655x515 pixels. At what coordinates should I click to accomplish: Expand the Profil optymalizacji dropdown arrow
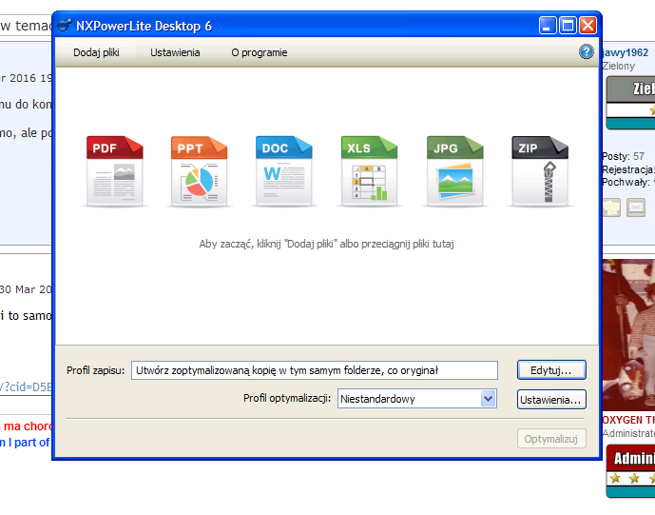point(488,399)
